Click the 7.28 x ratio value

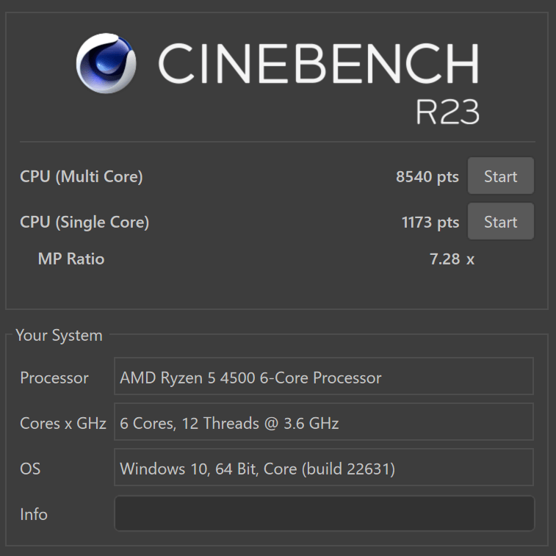452,259
